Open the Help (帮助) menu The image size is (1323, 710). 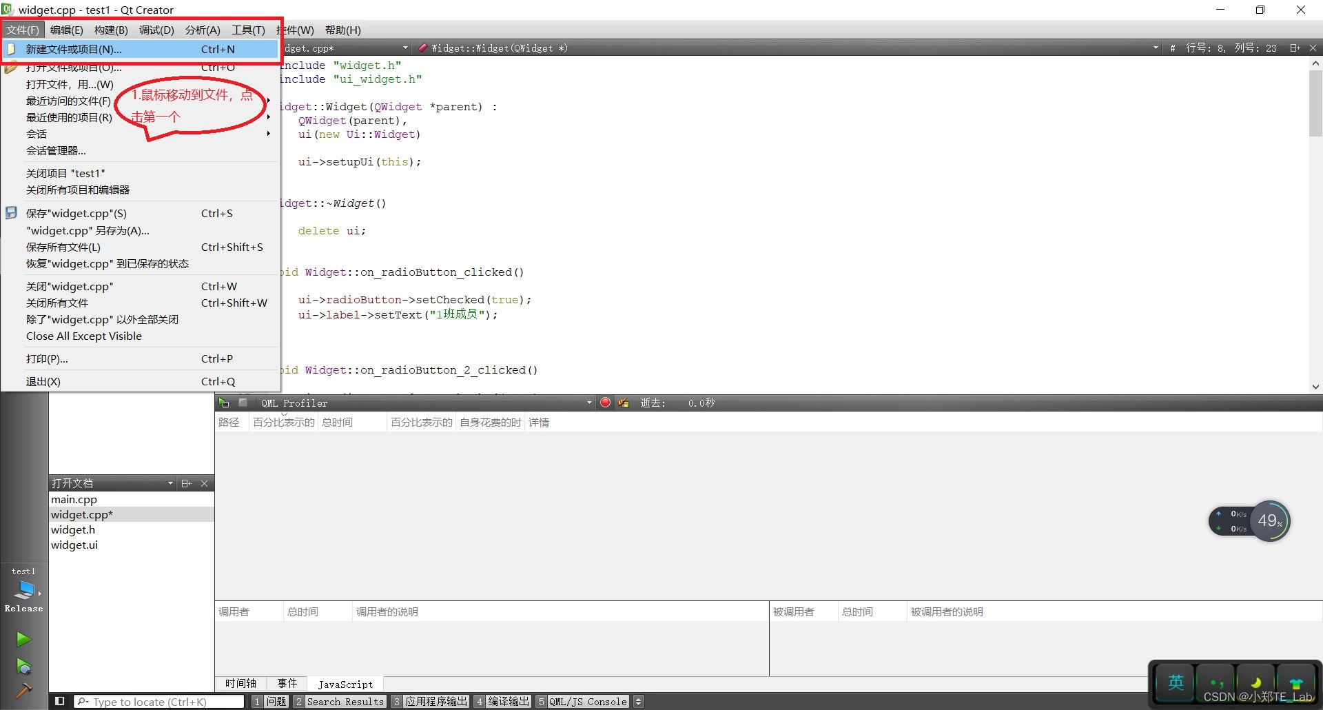pos(343,30)
